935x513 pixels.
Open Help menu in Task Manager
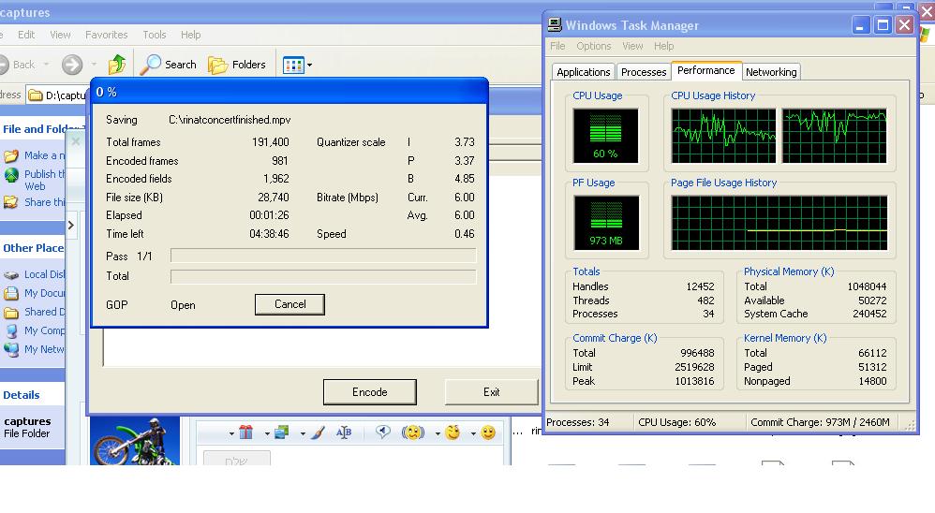coord(663,46)
